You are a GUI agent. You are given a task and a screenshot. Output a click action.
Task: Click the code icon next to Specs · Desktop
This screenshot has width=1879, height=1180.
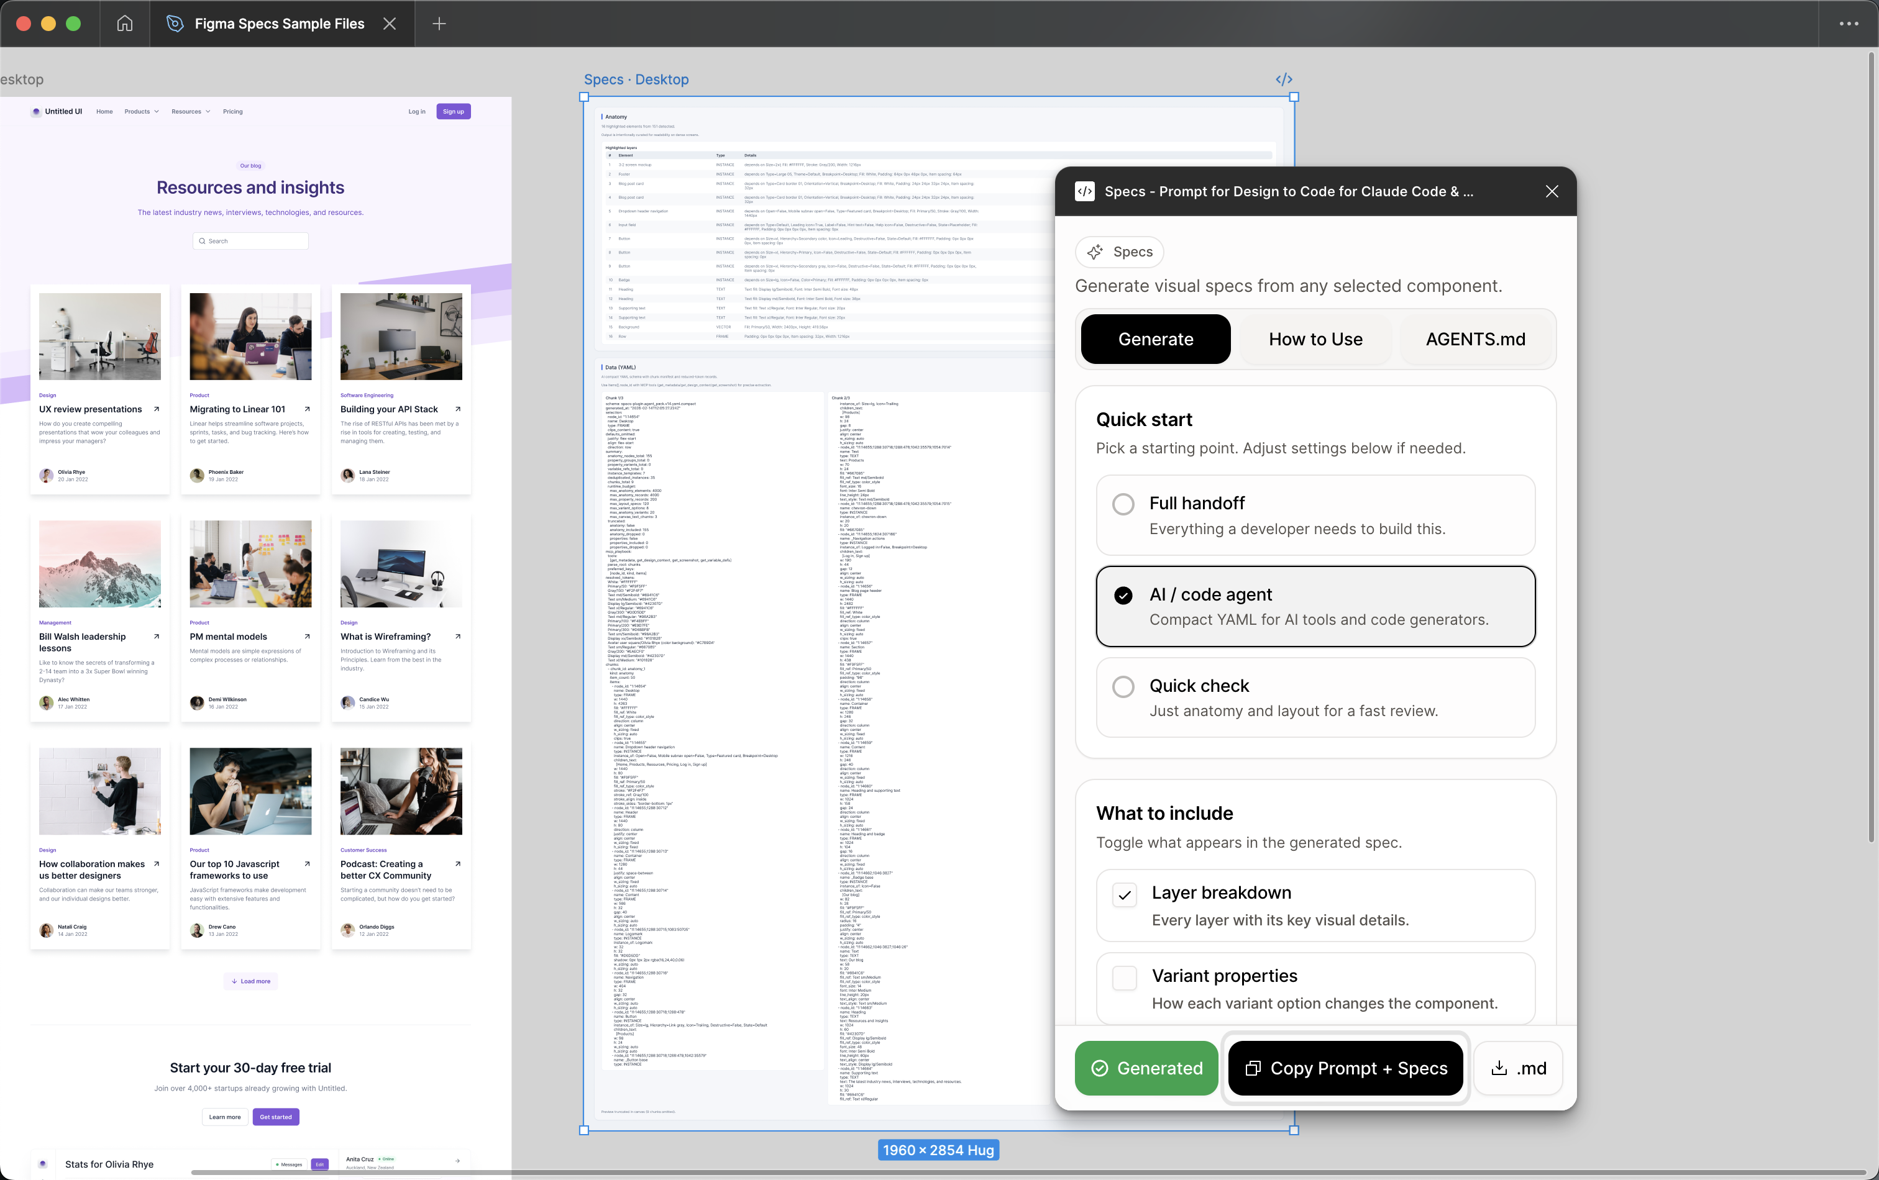coord(1283,79)
